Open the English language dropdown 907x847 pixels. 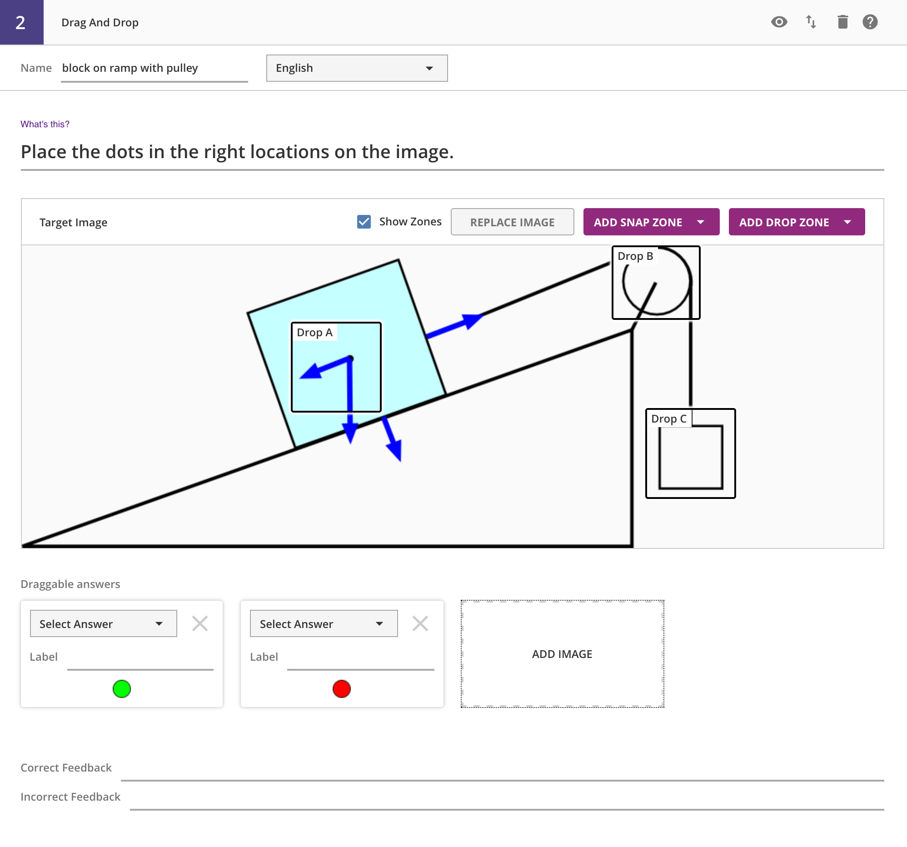tap(357, 68)
